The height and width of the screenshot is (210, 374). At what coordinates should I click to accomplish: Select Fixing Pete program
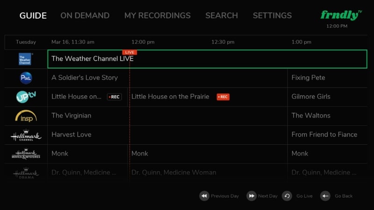point(328,78)
